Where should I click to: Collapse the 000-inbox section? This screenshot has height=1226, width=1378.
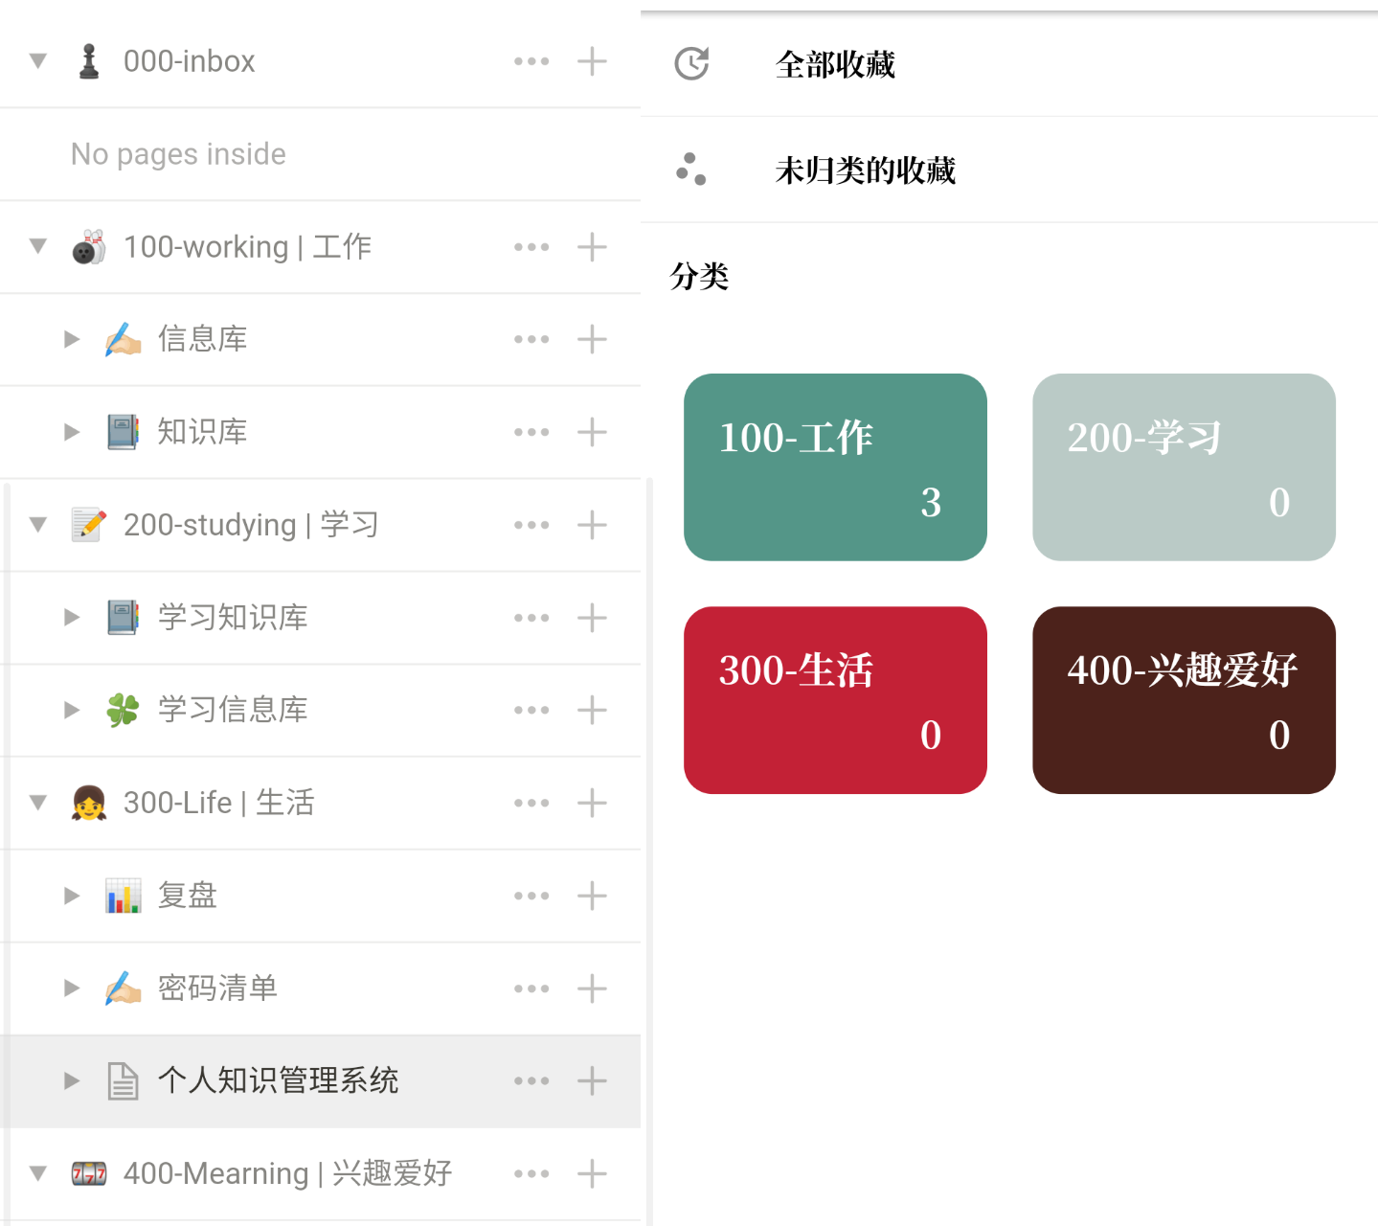(x=38, y=61)
